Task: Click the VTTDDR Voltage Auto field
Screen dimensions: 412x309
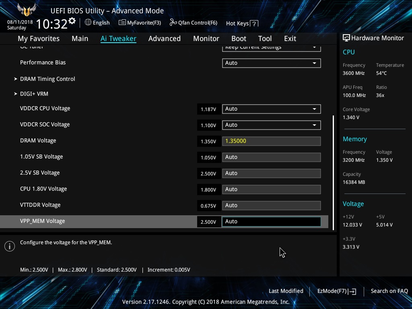Action: [x=272, y=206]
